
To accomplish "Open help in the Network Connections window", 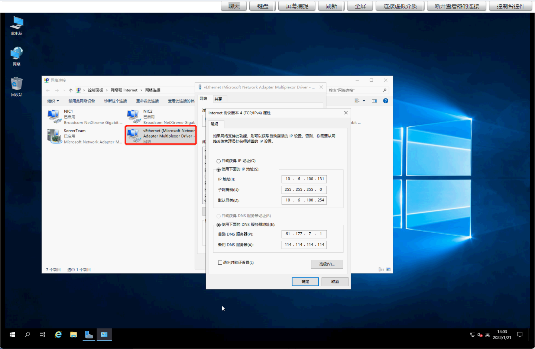I will coord(385,100).
